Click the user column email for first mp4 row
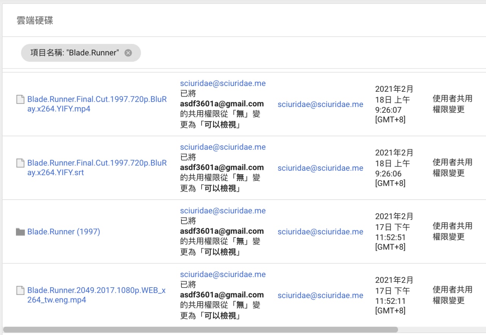486x335 pixels. tap(320, 104)
